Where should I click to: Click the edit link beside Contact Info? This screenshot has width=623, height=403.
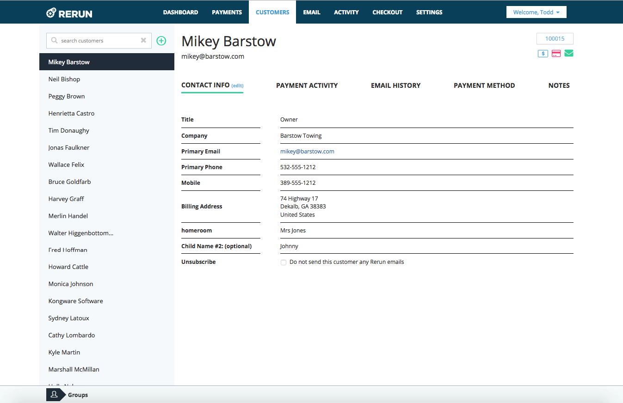237,86
